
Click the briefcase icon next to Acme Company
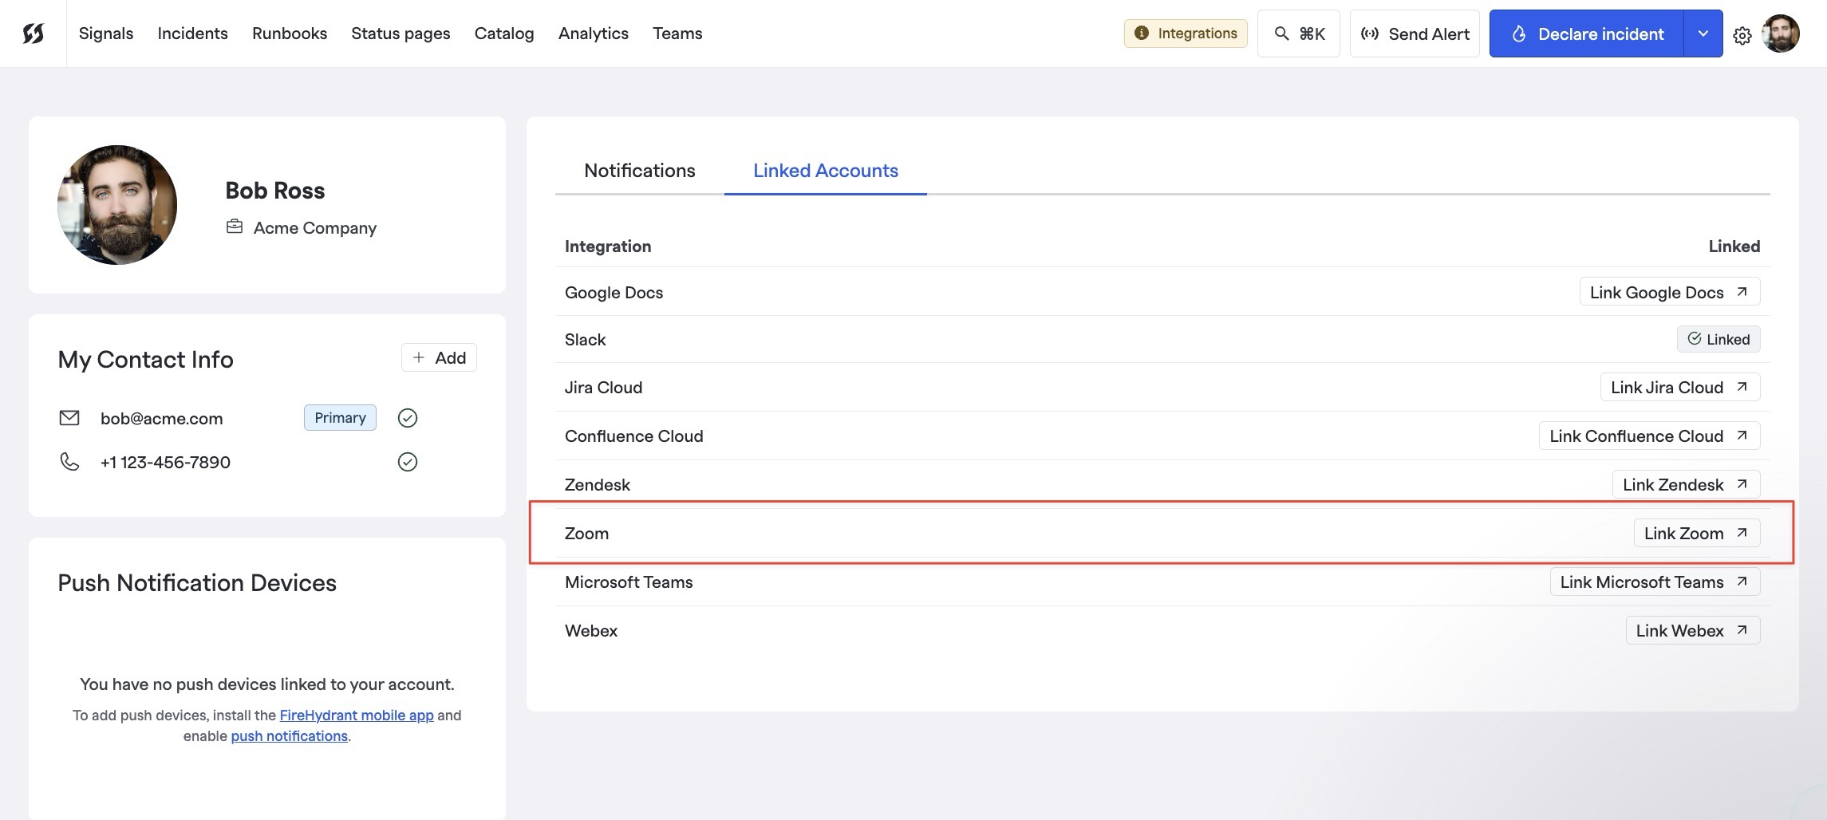[x=235, y=227]
